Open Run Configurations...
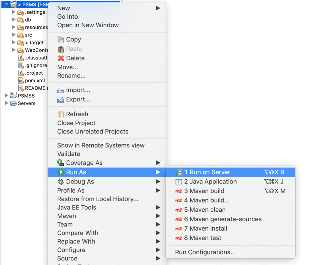 click(x=205, y=252)
